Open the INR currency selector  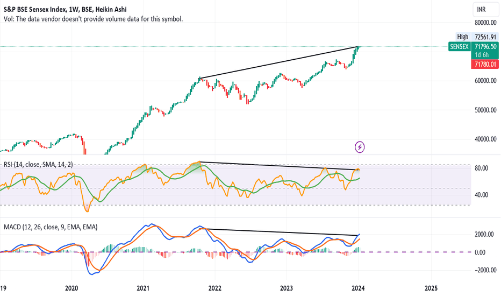point(485,10)
